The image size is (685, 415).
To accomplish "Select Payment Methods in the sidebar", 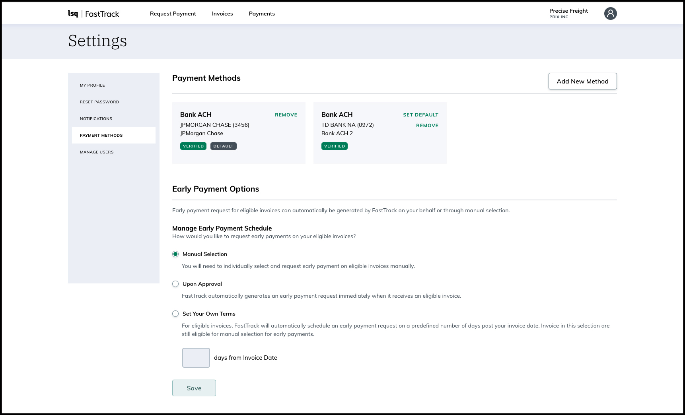I will [101, 135].
